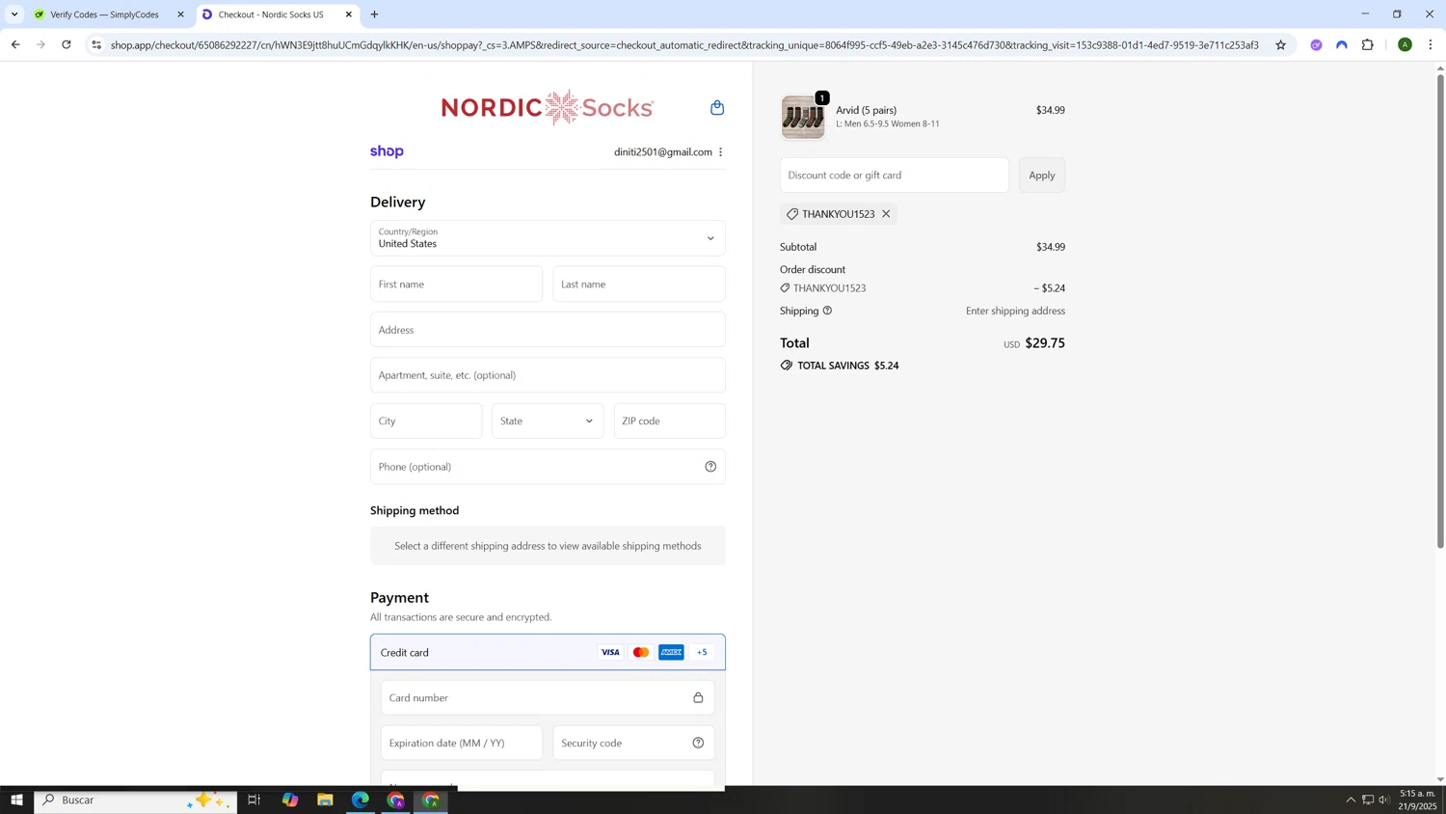Click the Security code field
This screenshot has height=814, width=1446.
tap(633, 743)
